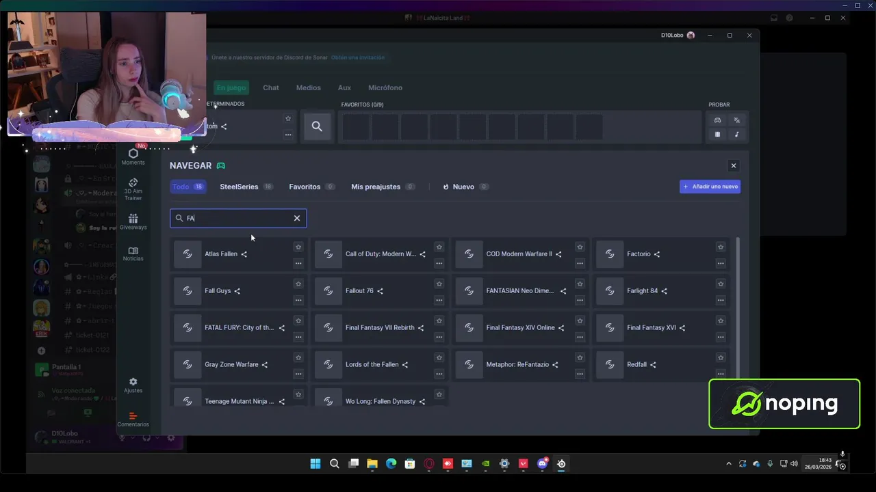
Task: Favorite the COD Modern Warfare II preset
Action: click(x=580, y=247)
